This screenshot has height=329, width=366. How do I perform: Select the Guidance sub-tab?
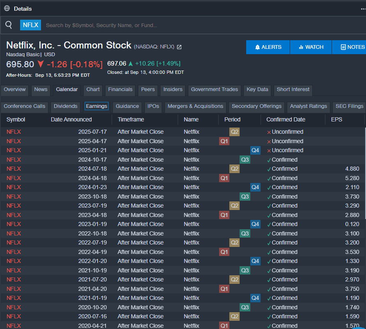127,106
